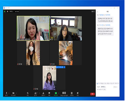Select the top-right woman with glasses video
The height and width of the screenshot is (101, 125).
click(x=66, y=28)
